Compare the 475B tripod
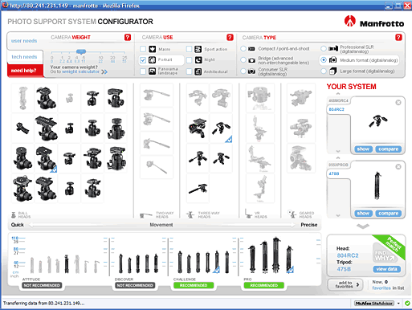Viewport: 412px width, 310px height. pyautogui.click(x=388, y=214)
